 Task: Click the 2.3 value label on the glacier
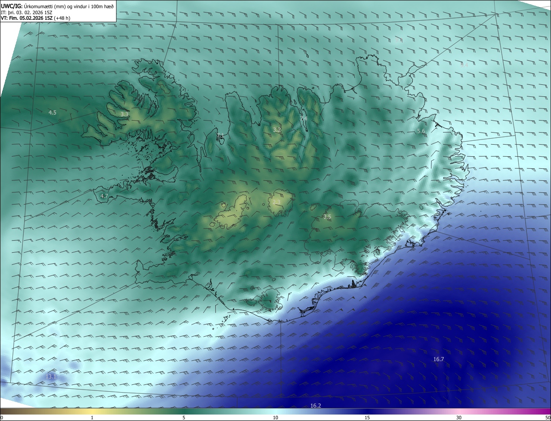tap(276, 202)
